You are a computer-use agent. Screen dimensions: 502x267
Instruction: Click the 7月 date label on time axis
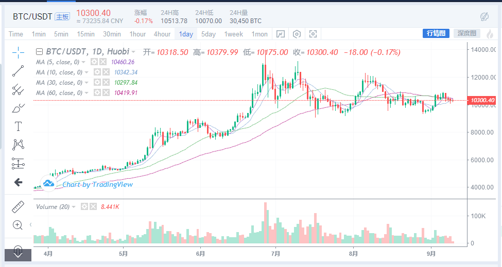click(275, 254)
